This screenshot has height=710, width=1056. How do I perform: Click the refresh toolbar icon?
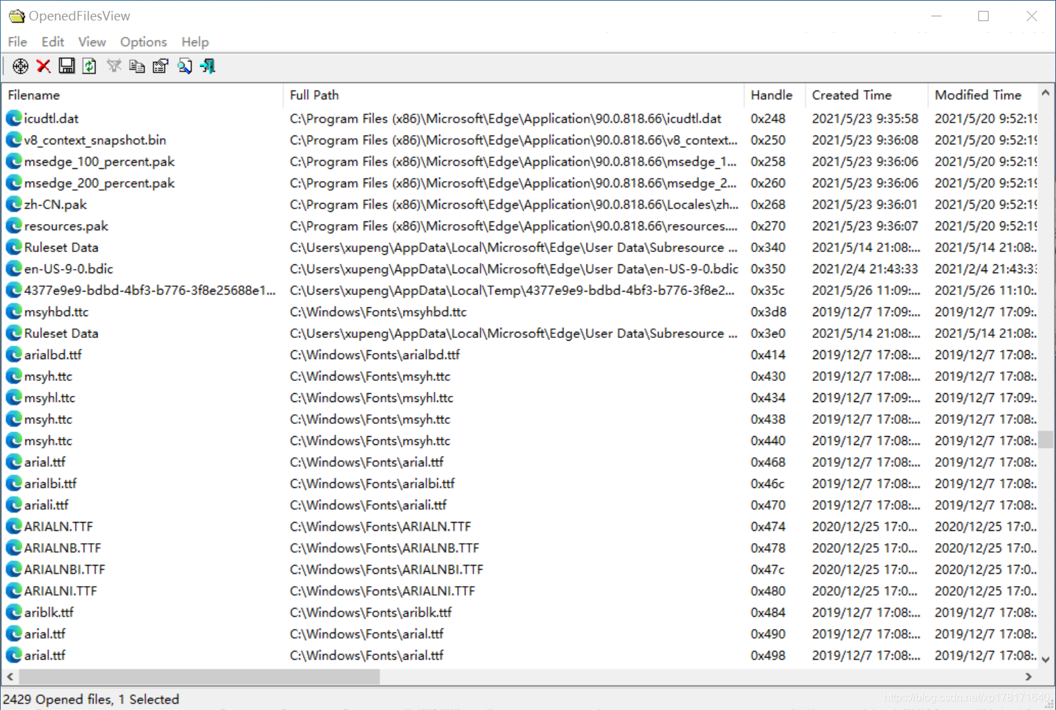89,66
